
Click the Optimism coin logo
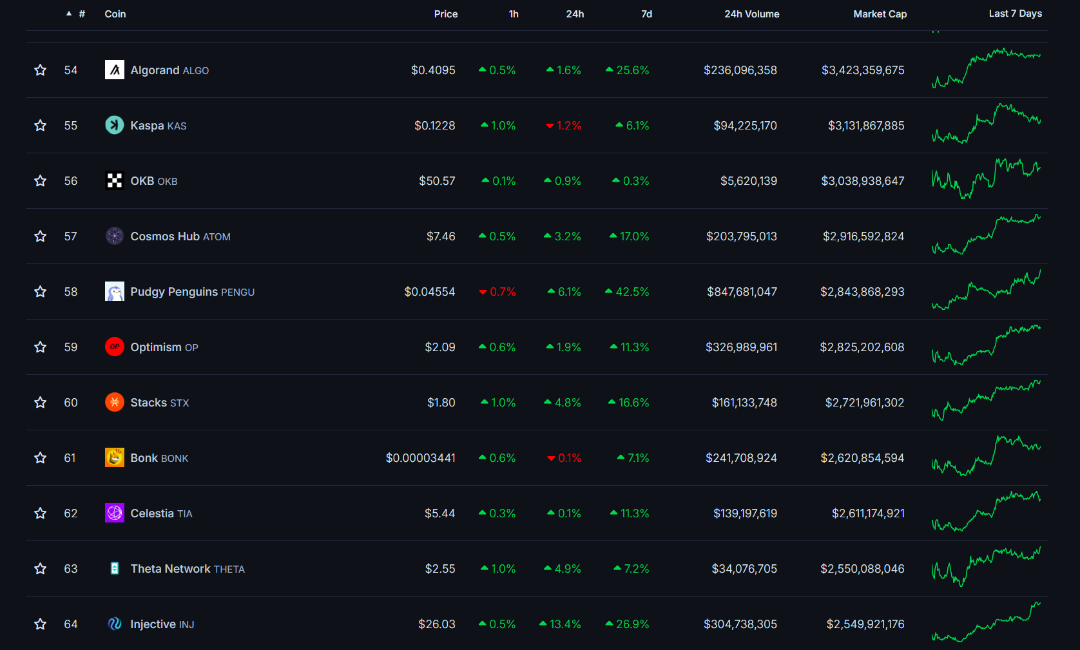[x=115, y=347]
